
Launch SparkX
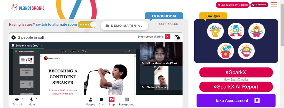tap(236, 72)
